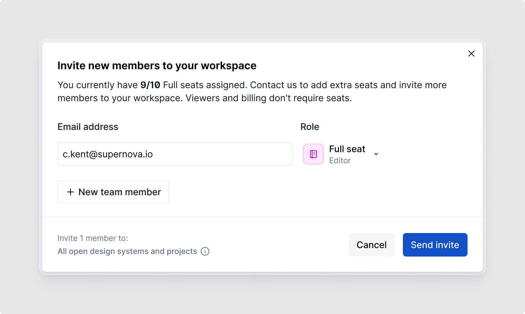Expand the role chevron arrow
525x314 pixels.
(376, 154)
